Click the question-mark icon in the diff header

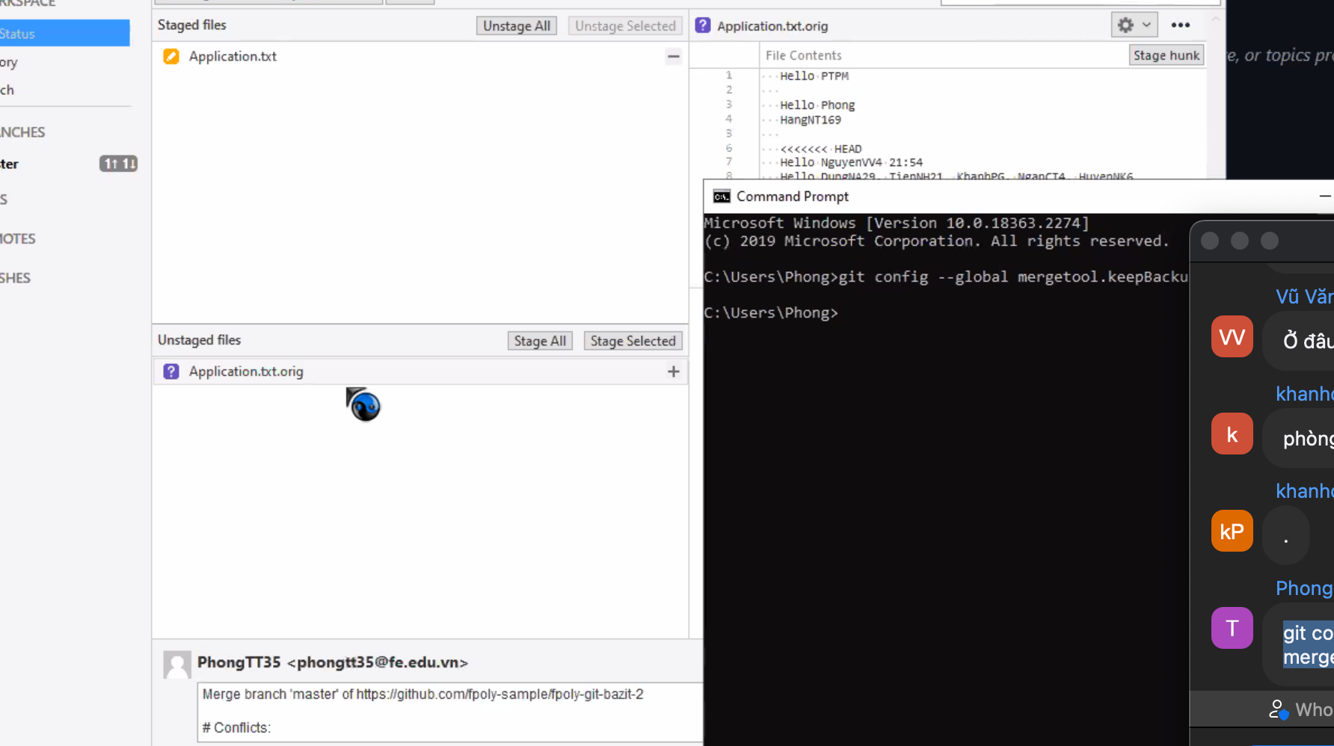click(x=703, y=25)
